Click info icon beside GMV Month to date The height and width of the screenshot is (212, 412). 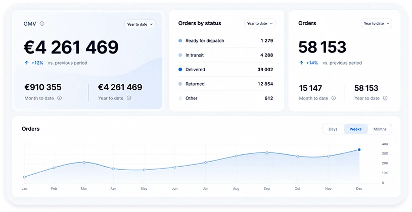click(59, 98)
